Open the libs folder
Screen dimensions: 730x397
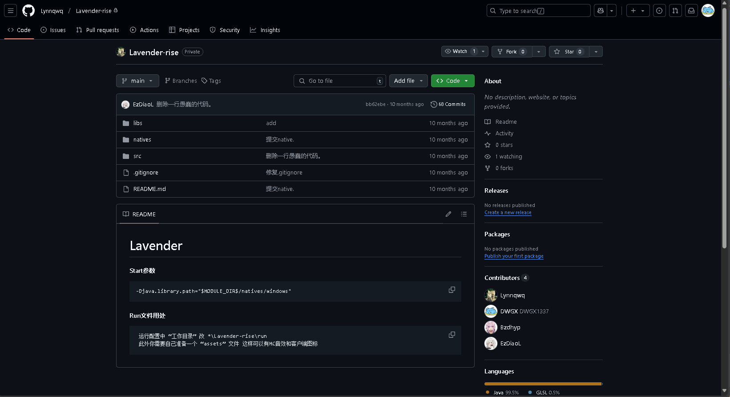click(138, 123)
